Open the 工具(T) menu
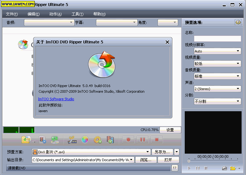This screenshot has width=246, height=175. (x=77, y=14)
